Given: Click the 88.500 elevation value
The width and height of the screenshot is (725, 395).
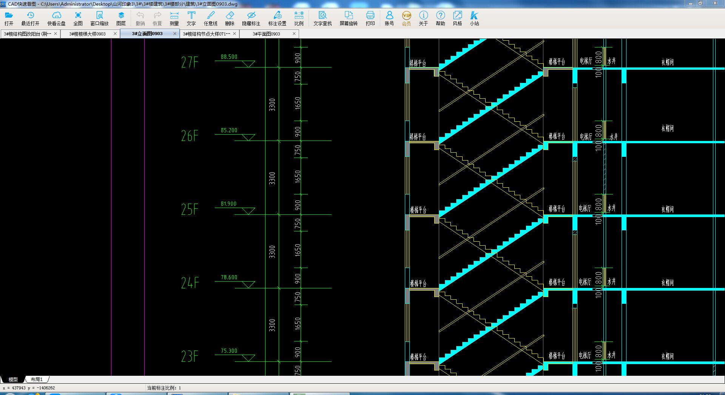Looking at the screenshot, I should click(x=229, y=57).
